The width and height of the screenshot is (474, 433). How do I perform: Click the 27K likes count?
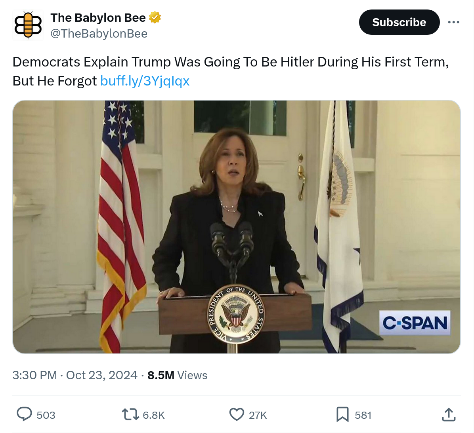(258, 415)
